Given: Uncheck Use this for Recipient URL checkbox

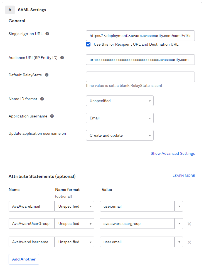Looking at the screenshot, I should pyautogui.click(x=88, y=44).
